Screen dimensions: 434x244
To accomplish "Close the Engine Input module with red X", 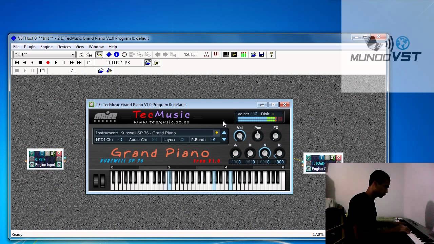I will tap(59, 154).
